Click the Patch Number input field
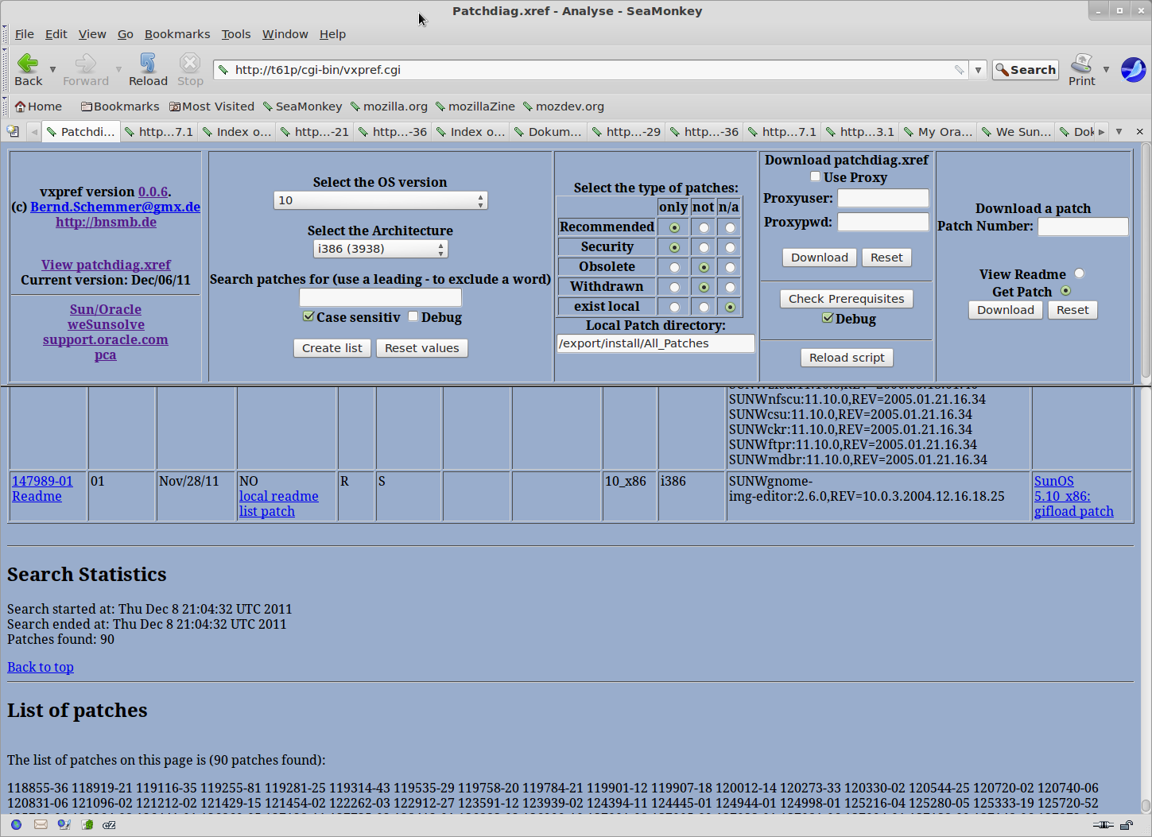This screenshot has width=1152, height=837. pos(1083,227)
